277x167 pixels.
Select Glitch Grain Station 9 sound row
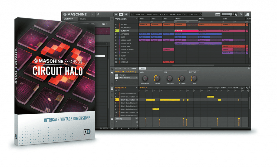tap(126, 115)
